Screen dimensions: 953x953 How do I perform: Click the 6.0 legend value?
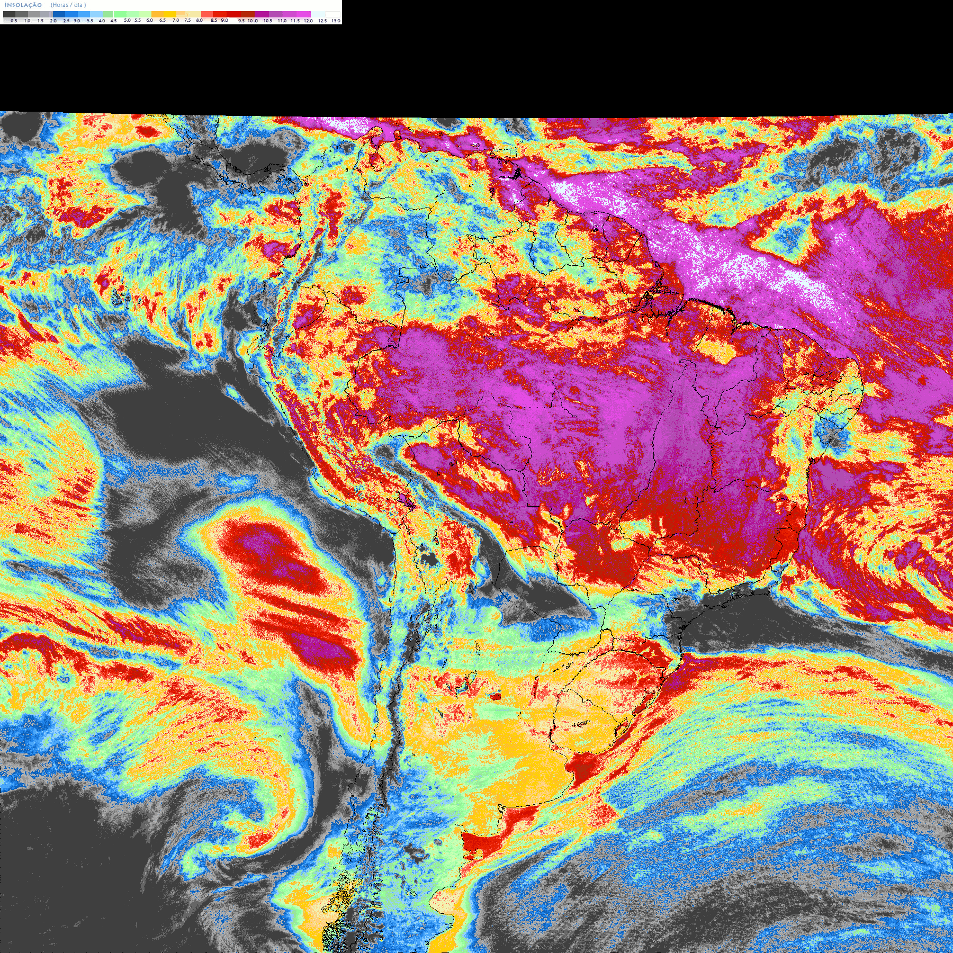pyautogui.click(x=149, y=20)
